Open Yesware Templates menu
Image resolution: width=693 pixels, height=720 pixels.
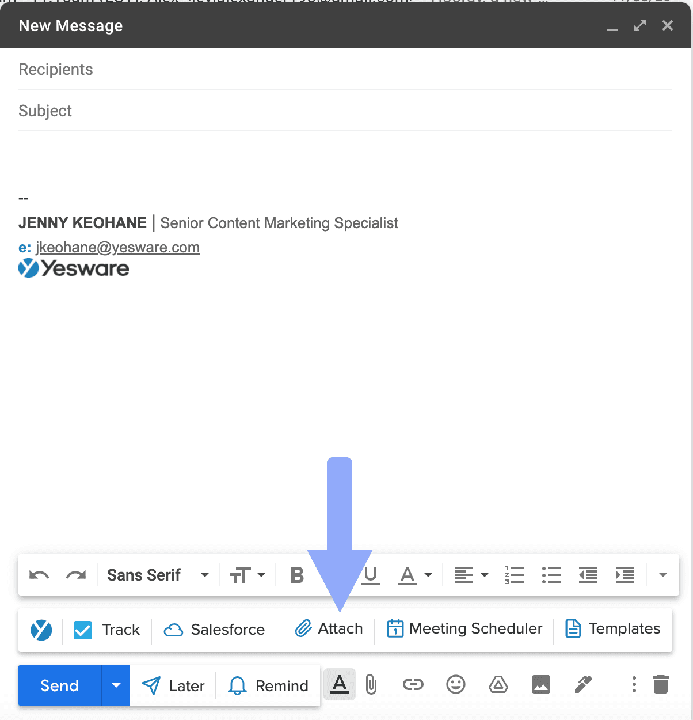pos(613,628)
